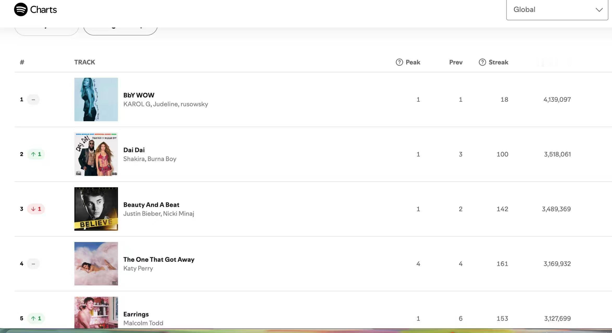
Task: Click Prev value 2 for Beauty And A Beat
Action: click(460, 209)
